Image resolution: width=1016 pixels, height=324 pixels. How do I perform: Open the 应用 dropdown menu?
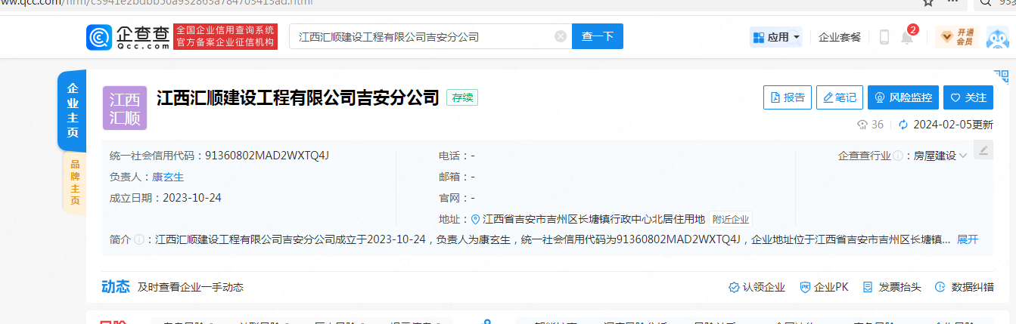pyautogui.click(x=776, y=36)
